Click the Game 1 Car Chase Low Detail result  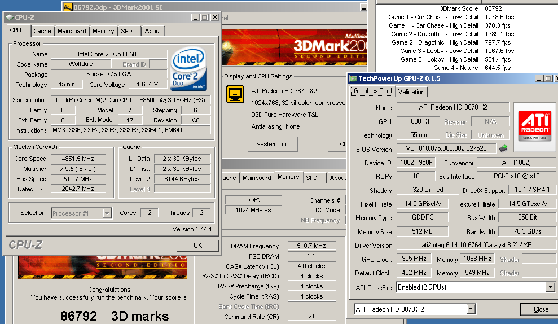(451, 17)
